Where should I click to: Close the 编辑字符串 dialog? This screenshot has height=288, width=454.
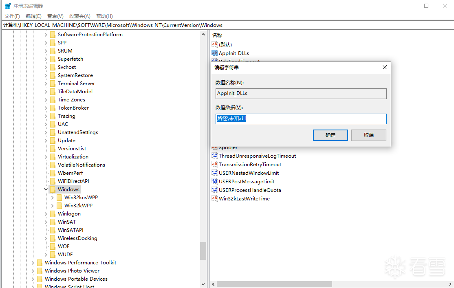(384, 67)
